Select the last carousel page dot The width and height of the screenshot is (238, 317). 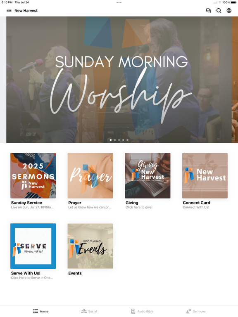pyautogui.click(x=127, y=140)
